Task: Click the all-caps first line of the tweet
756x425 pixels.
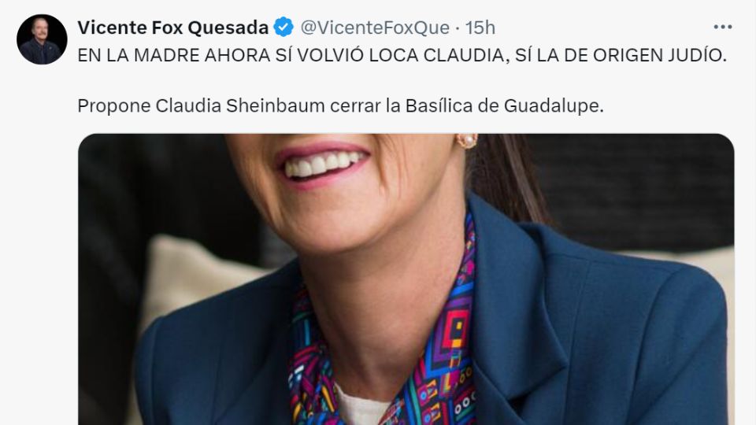Action: [402, 55]
